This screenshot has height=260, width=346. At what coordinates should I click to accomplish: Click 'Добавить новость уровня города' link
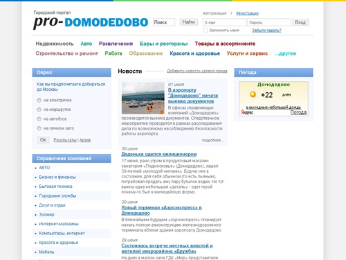point(197,71)
